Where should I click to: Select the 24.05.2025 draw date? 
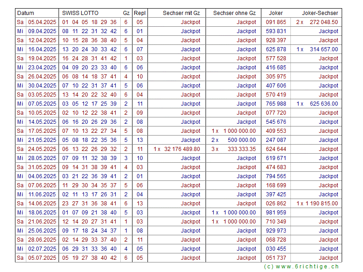pos(42,149)
